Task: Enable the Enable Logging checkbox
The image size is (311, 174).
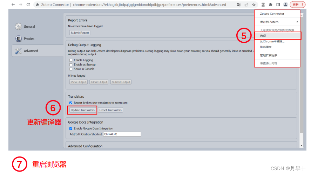Action: [71, 60]
